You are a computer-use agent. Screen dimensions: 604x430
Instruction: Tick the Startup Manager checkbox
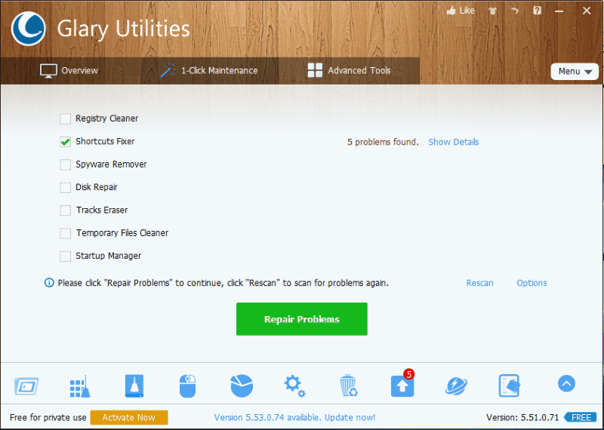point(66,256)
